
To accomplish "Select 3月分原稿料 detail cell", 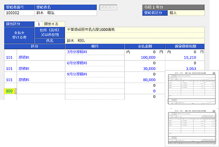I will coord(95,52).
